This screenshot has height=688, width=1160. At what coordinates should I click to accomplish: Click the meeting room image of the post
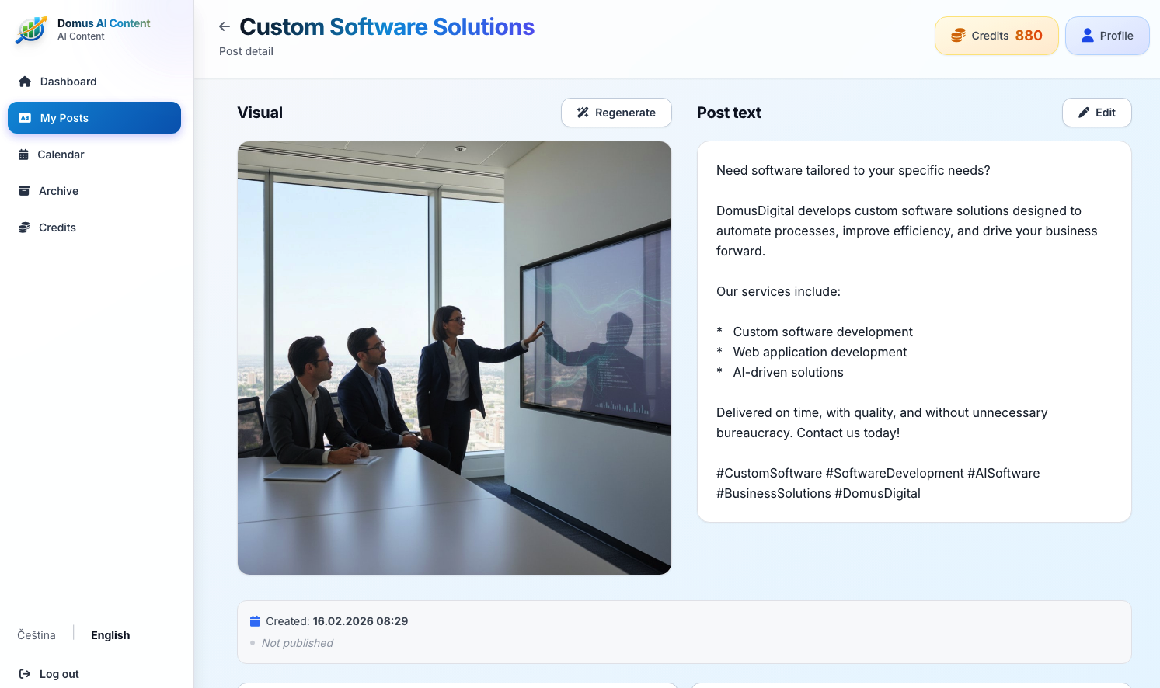click(x=454, y=356)
